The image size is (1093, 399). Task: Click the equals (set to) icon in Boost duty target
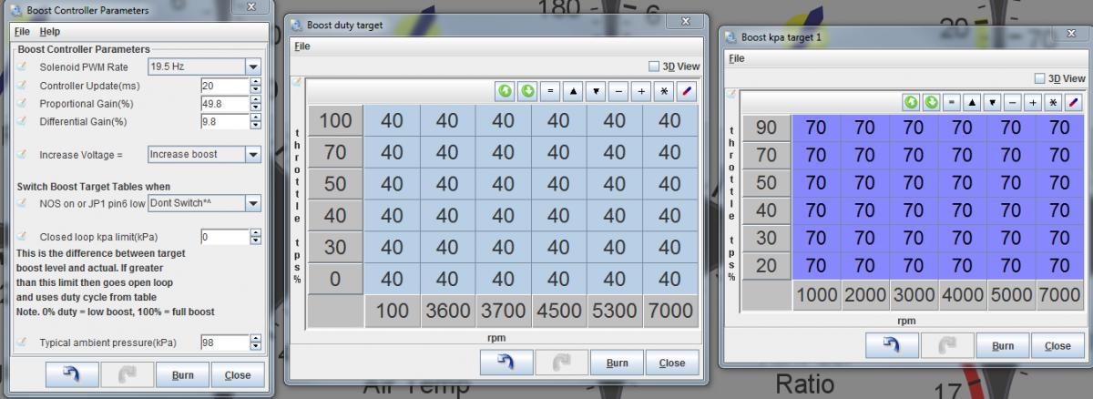[x=550, y=92]
